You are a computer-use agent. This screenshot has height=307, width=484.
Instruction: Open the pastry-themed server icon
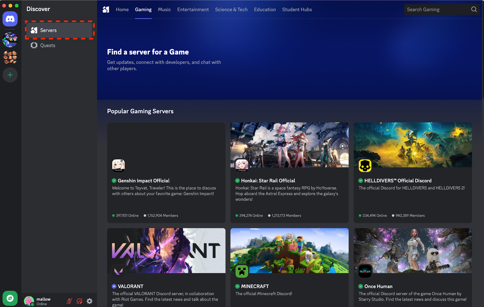pyautogui.click(x=10, y=57)
